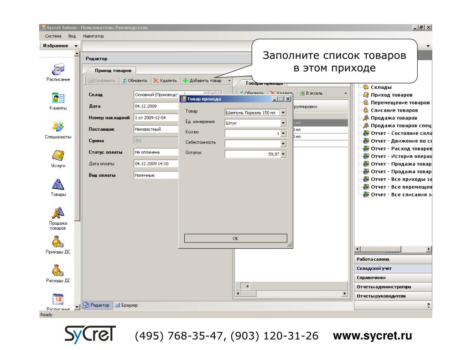Switch to the Редактор bottom tab
Screen dimensions: 467x350
point(97,305)
